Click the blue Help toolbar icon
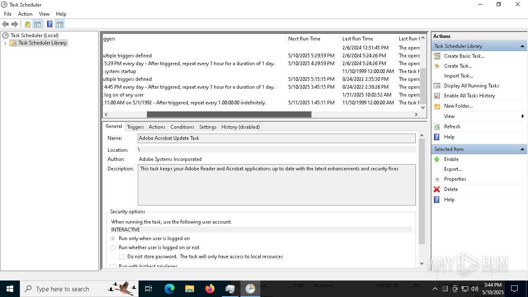528x297 pixels. click(49, 24)
